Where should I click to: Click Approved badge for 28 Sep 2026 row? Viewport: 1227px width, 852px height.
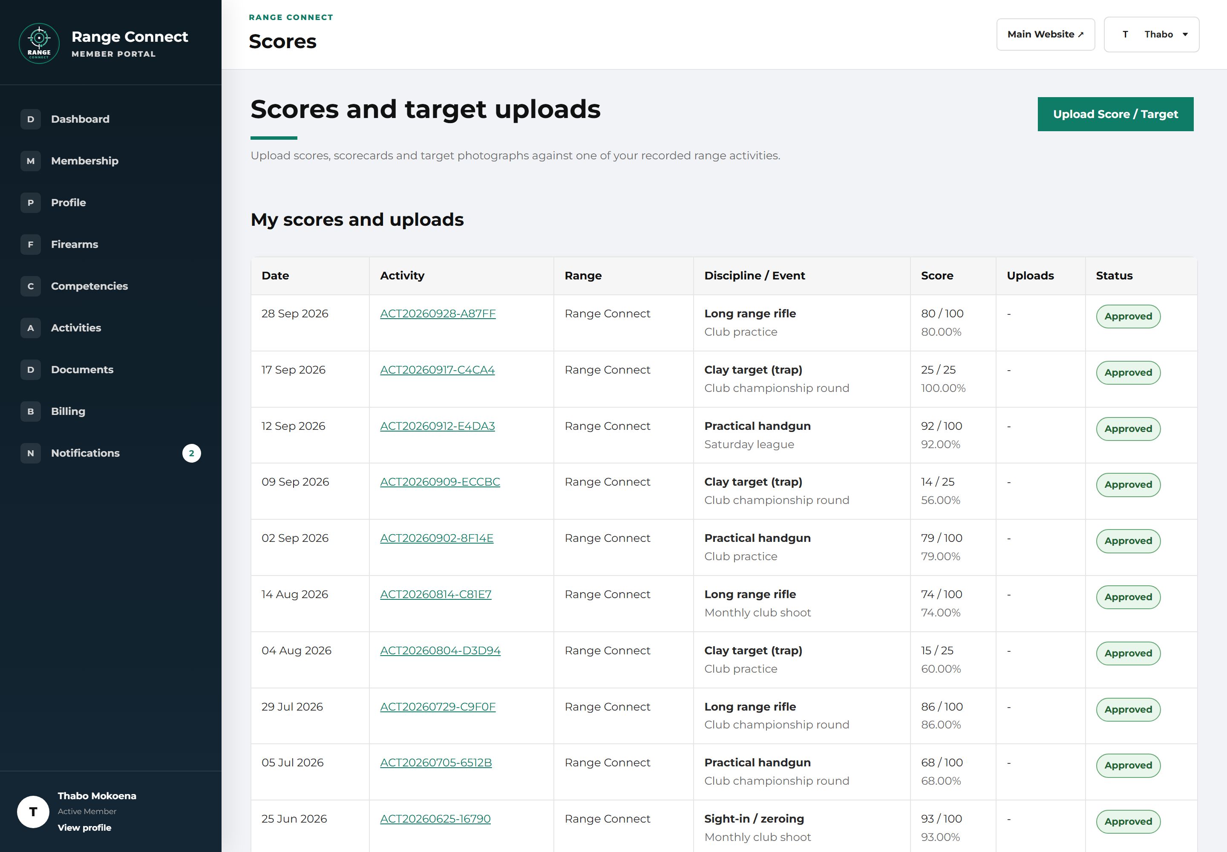pyautogui.click(x=1128, y=317)
